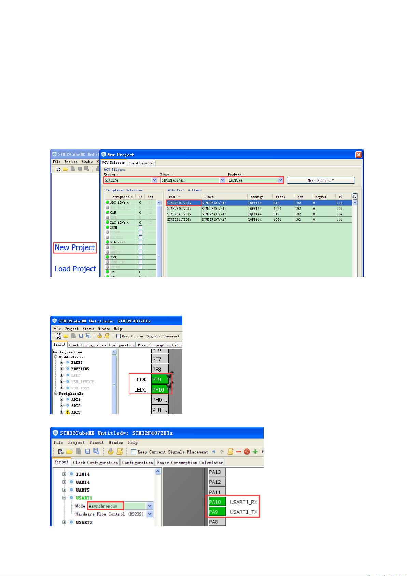Open the Package dropdown showing LQFP144
Viewport: 407px width, 576px height.
[x=281, y=180]
